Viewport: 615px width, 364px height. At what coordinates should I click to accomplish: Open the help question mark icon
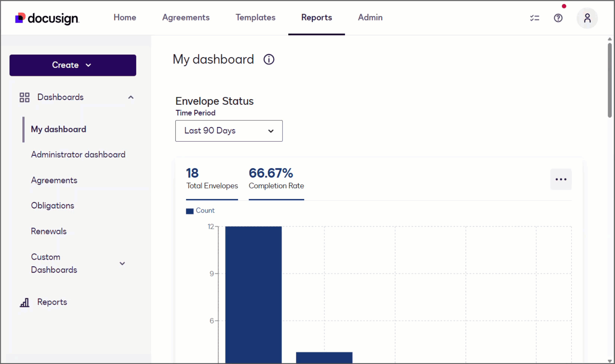558,18
